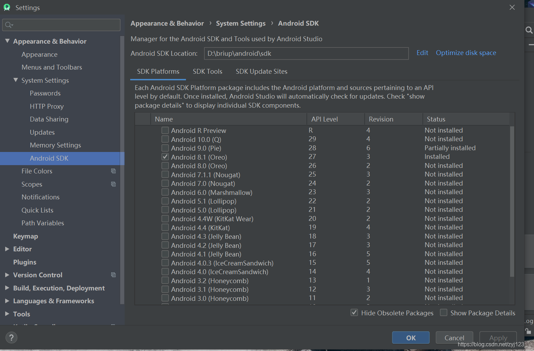
Task: Uncheck the Android 8.1 (Oreo) checkbox
Action: point(165,157)
